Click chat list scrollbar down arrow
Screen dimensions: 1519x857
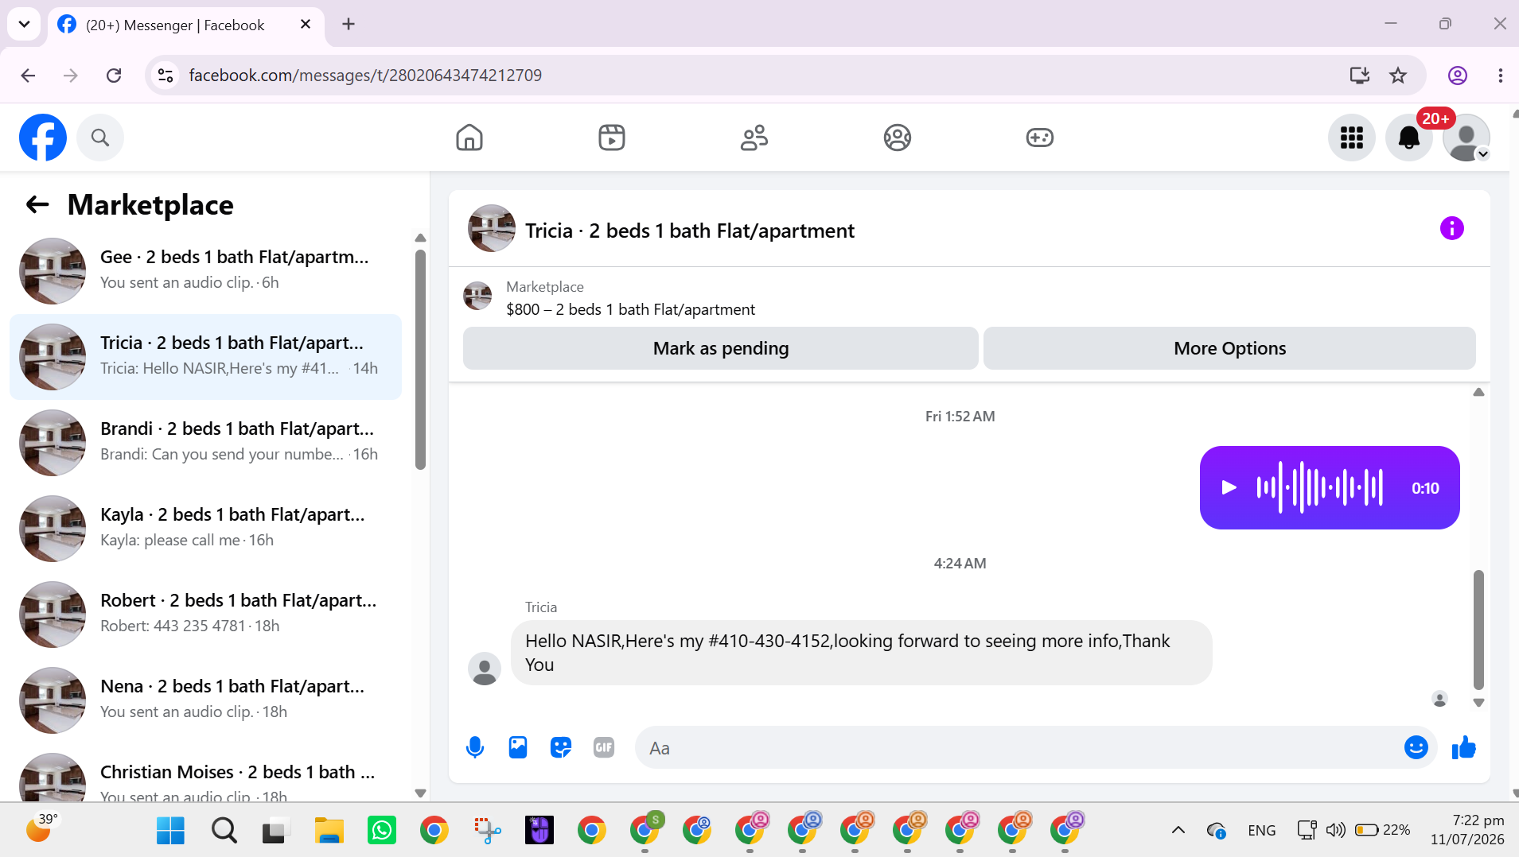coord(421,793)
